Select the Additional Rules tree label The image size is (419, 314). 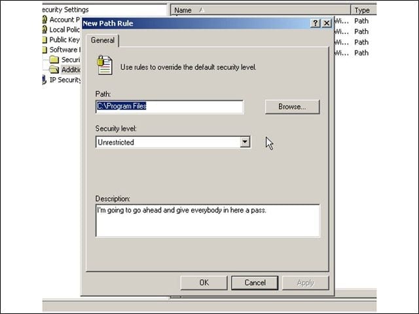pyautogui.click(x=71, y=70)
